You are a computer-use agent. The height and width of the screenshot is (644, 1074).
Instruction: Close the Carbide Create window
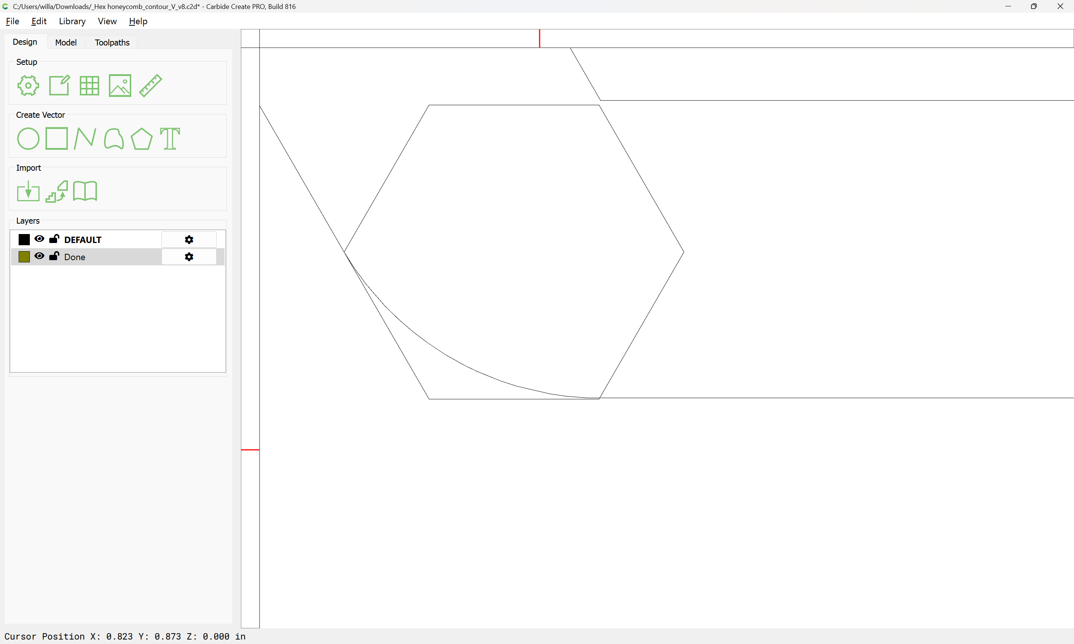click(x=1060, y=6)
